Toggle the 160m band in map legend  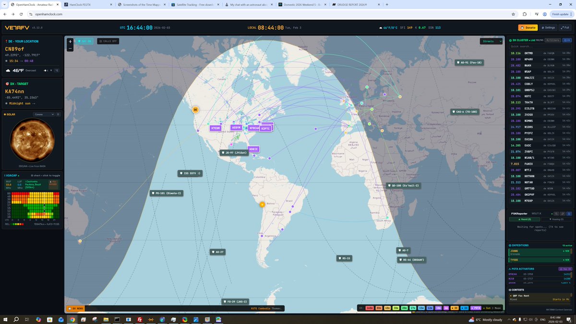369,308
